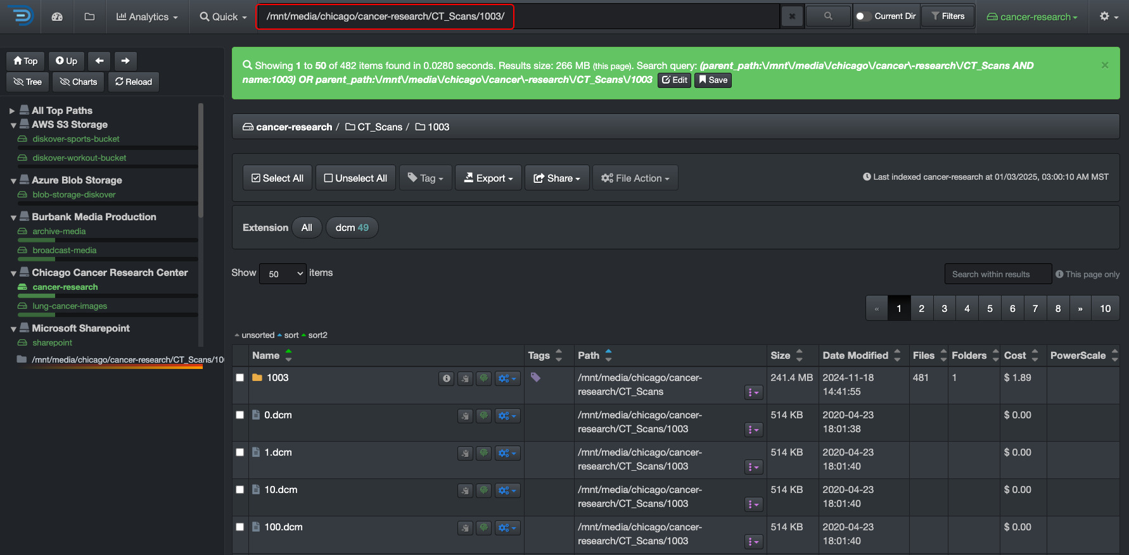The height and width of the screenshot is (555, 1129).
Task: Click the search magnifier button beside path box
Action: point(827,16)
